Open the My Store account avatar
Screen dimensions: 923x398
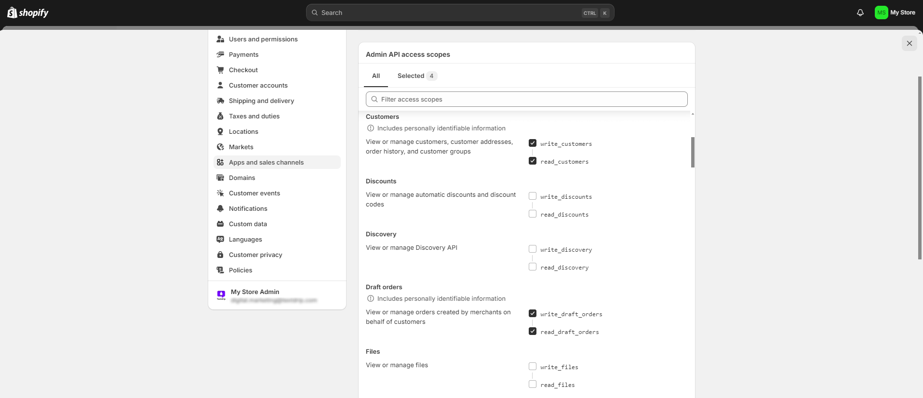(882, 13)
